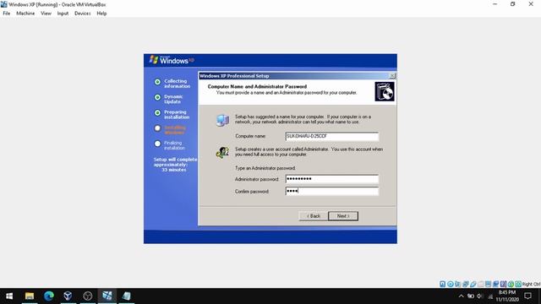Open the volume control in system tray
This screenshot has width=541, height=304.
pos(479,296)
